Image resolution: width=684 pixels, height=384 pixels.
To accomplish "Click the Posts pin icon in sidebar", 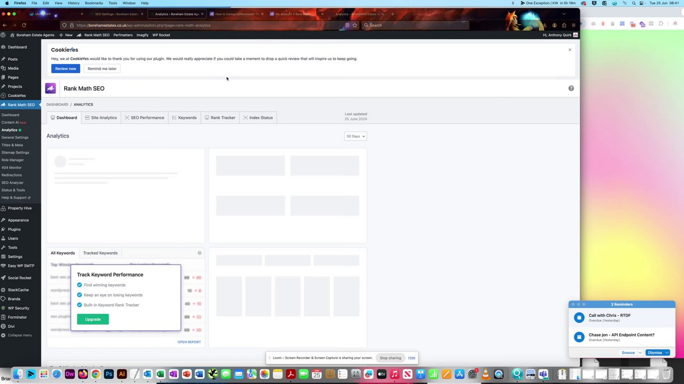I will tap(3, 59).
